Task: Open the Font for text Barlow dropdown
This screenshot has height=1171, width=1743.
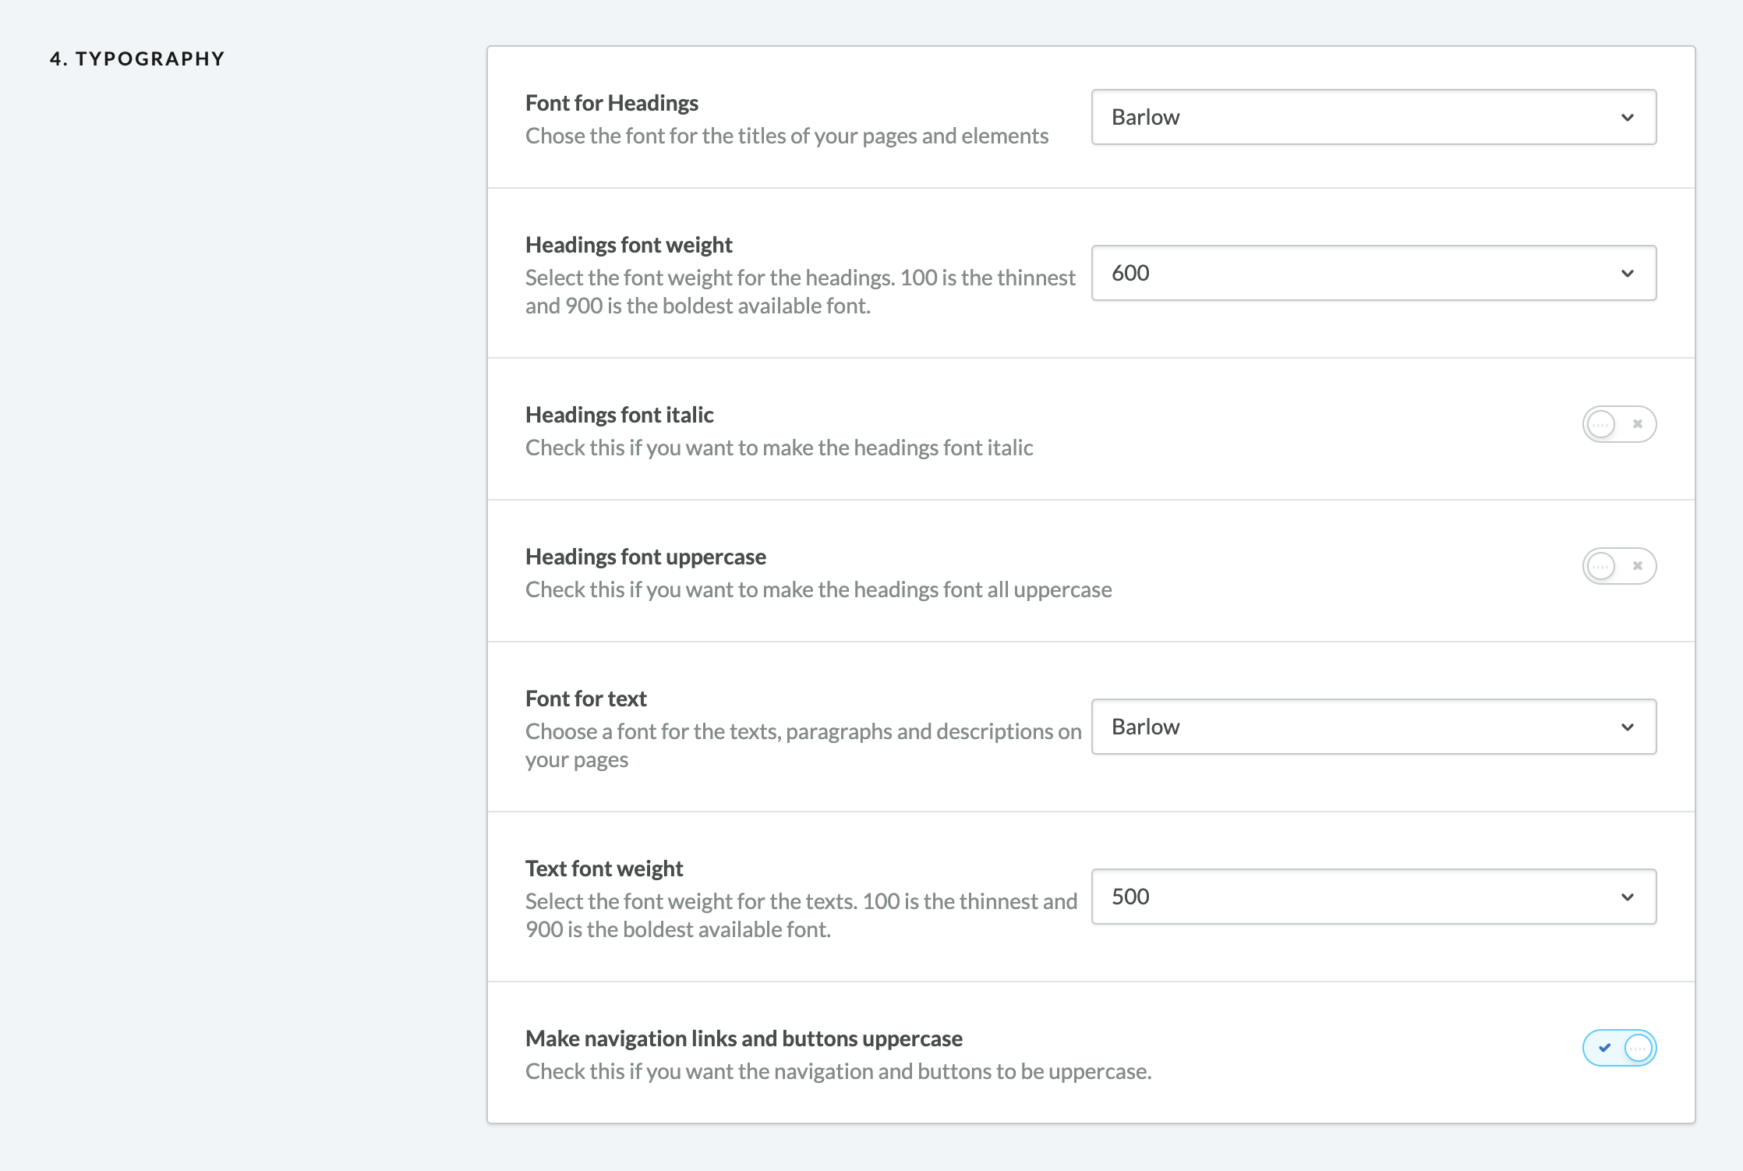Action: point(1374,727)
